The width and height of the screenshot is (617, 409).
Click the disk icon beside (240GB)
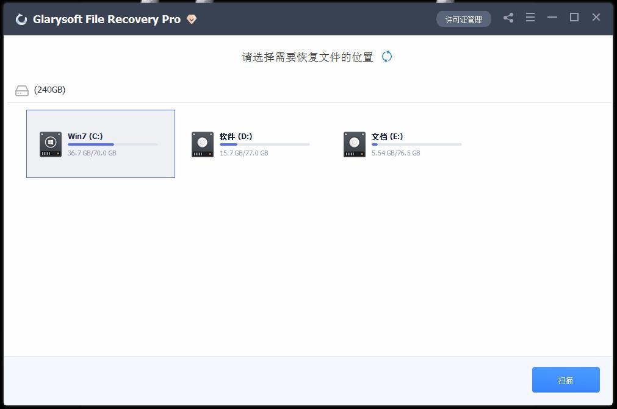pyautogui.click(x=21, y=90)
